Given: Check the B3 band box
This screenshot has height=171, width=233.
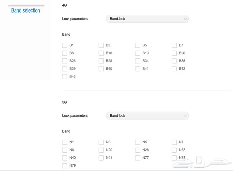Looking at the screenshot, I should (101, 45).
